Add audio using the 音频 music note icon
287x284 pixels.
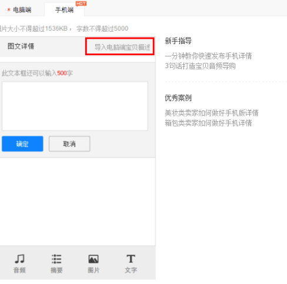pos(19,263)
